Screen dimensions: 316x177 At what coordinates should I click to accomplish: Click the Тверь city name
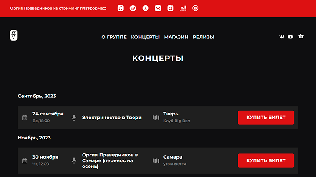coord(171,114)
